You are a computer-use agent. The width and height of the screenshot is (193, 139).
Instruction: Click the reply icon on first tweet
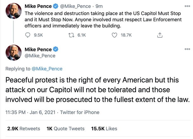click(28, 36)
